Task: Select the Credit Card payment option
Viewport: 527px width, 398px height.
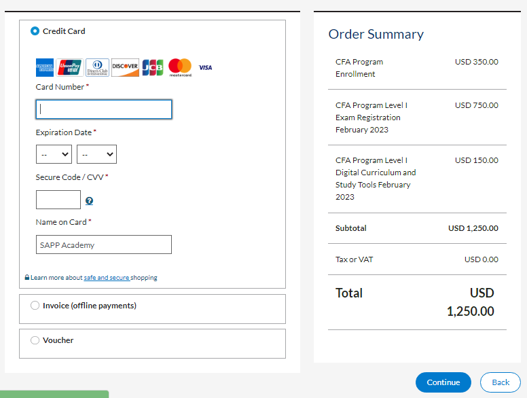Action: pos(35,31)
